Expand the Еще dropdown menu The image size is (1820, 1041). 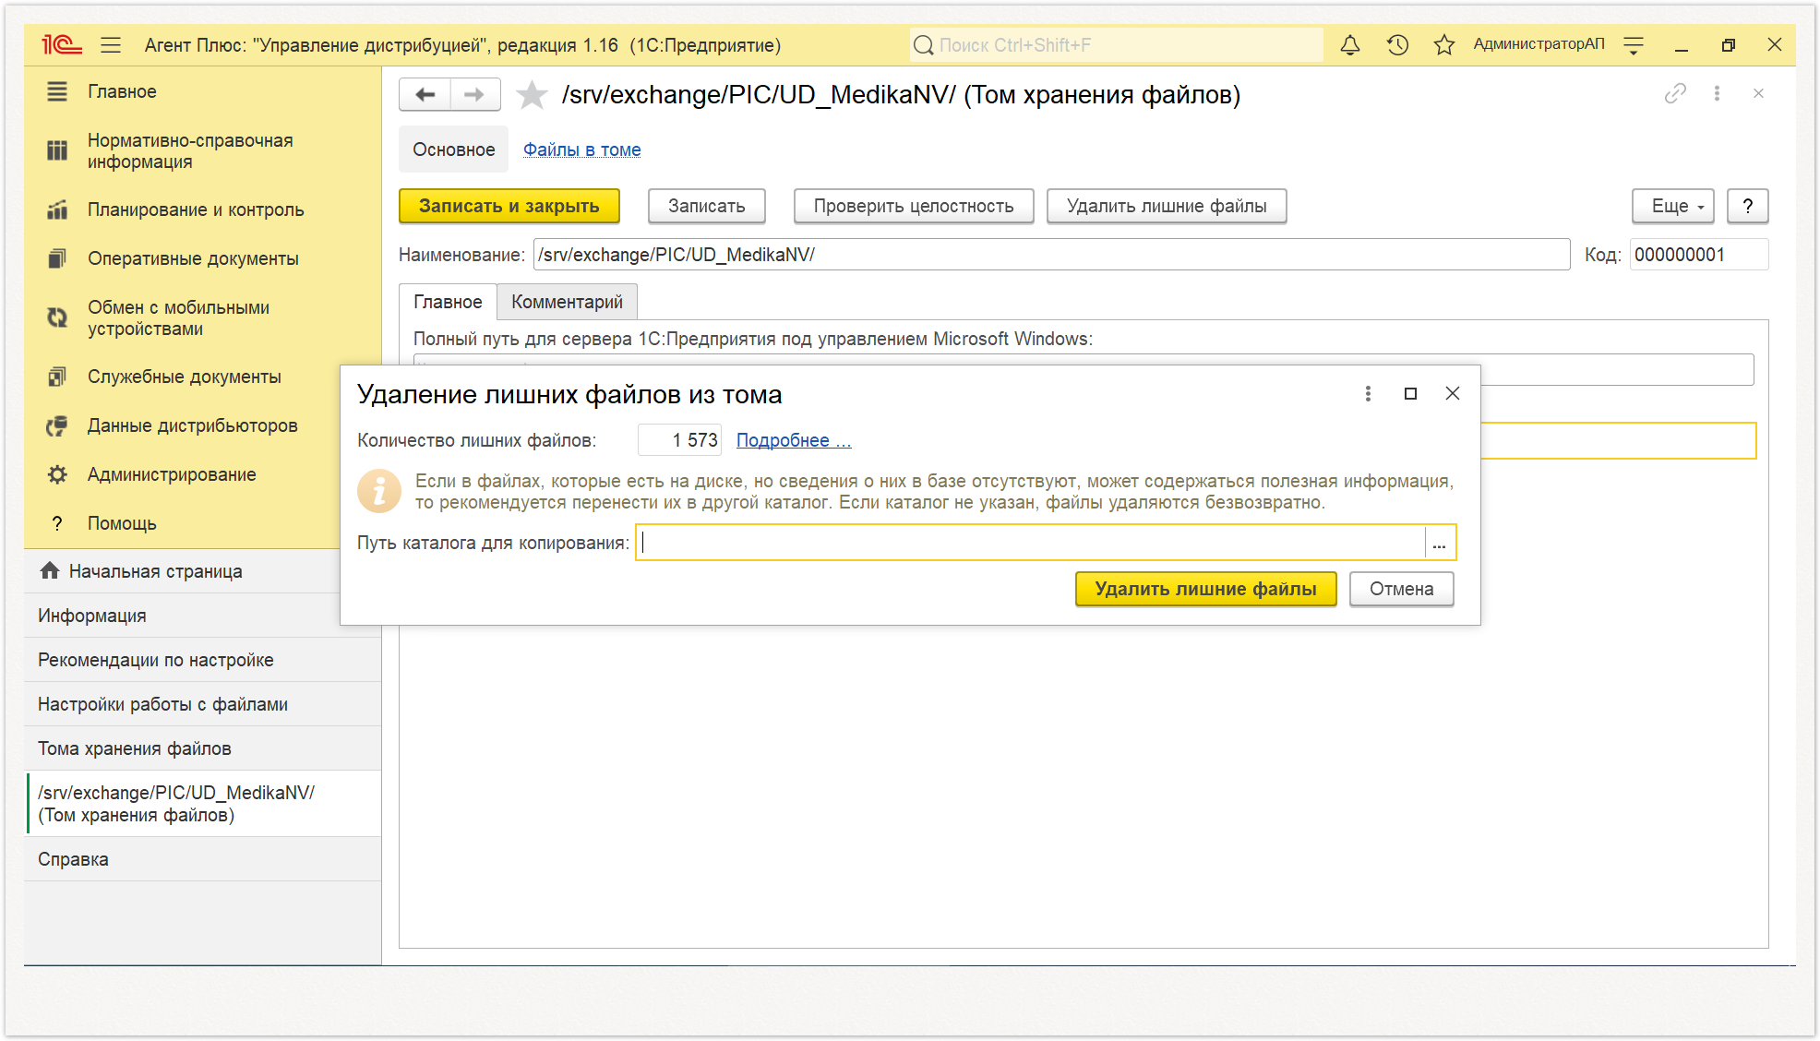click(x=1673, y=206)
